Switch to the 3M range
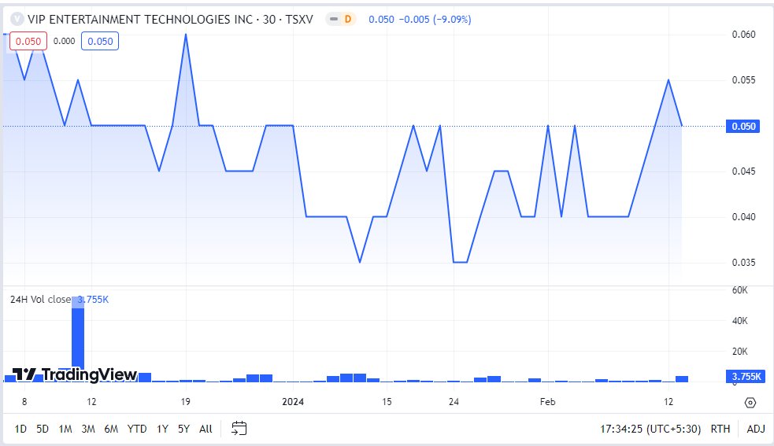This screenshot has width=774, height=446. click(x=88, y=429)
